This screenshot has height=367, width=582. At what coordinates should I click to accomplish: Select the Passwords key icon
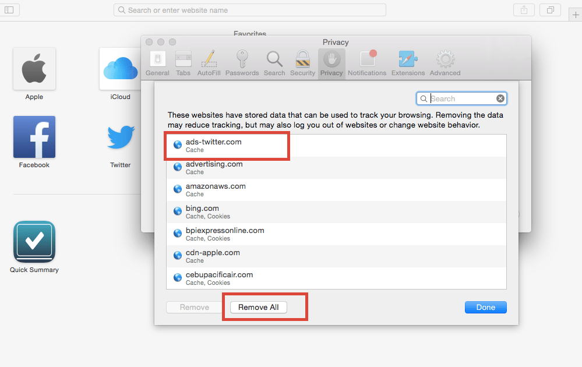(242, 63)
